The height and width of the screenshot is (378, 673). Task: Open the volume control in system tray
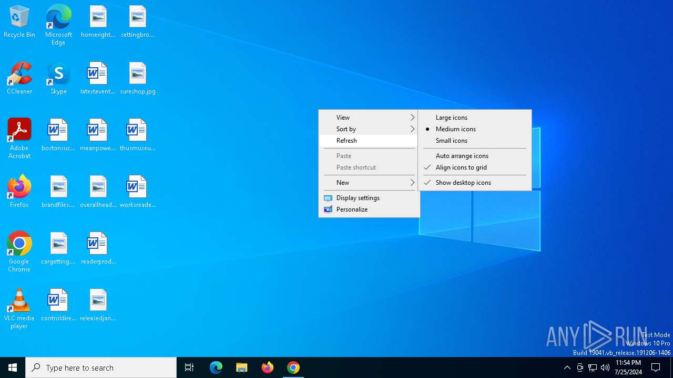click(605, 367)
